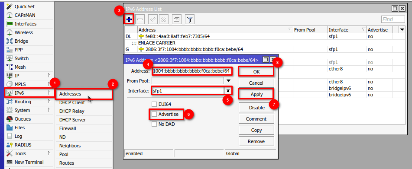Sort by the Address column header
Viewport: 412px width, 169px height.
click(x=215, y=30)
